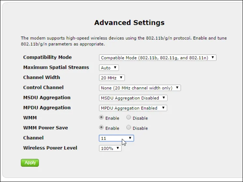Viewport: 243px width, 182px height.
Task: Click the 802.11b/g/n description paragraph
Action: point(124,41)
